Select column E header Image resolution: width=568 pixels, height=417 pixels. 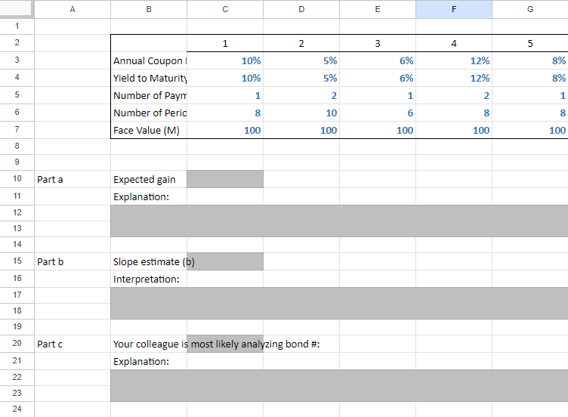[x=378, y=9]
